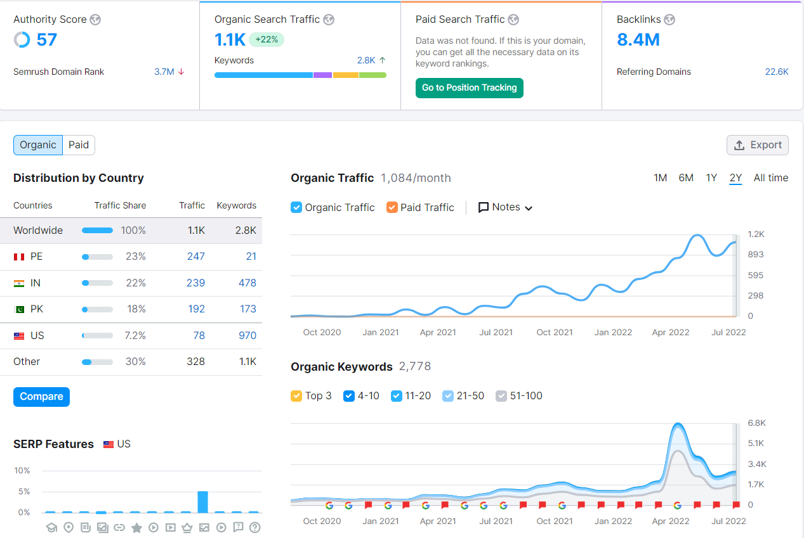Open the US country selector for SERP Features
The image size is (804, 538).
(x=117, y=444)
